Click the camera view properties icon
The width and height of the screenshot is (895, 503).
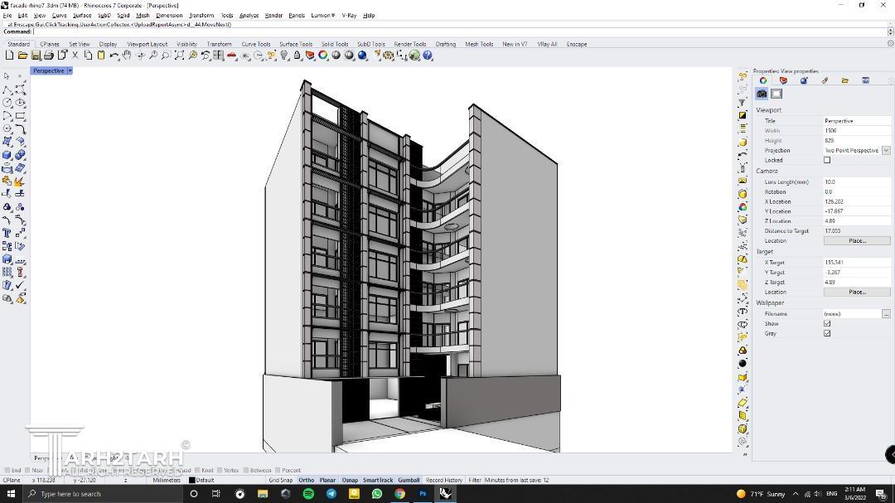tap(762, 94)
